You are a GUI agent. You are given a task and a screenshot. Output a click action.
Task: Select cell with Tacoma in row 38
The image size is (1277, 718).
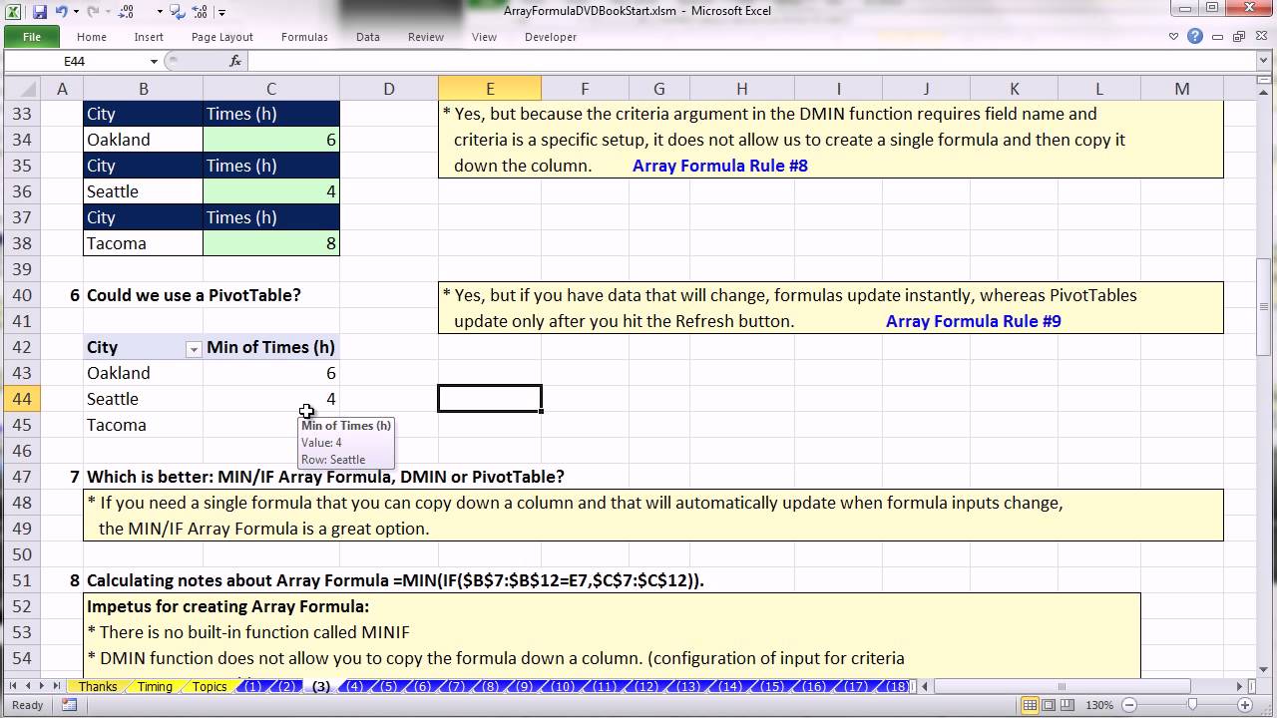pos(143,243)
